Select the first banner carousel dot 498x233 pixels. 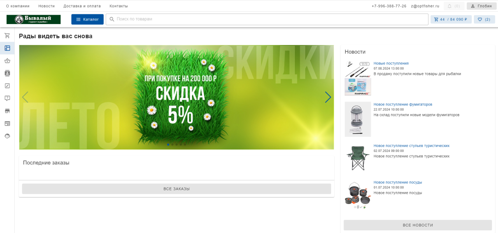point(168,145)
